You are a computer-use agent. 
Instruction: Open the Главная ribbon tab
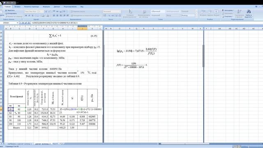tap(7, 7)
